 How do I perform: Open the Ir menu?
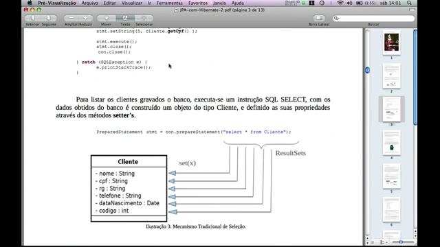point(149,3)
